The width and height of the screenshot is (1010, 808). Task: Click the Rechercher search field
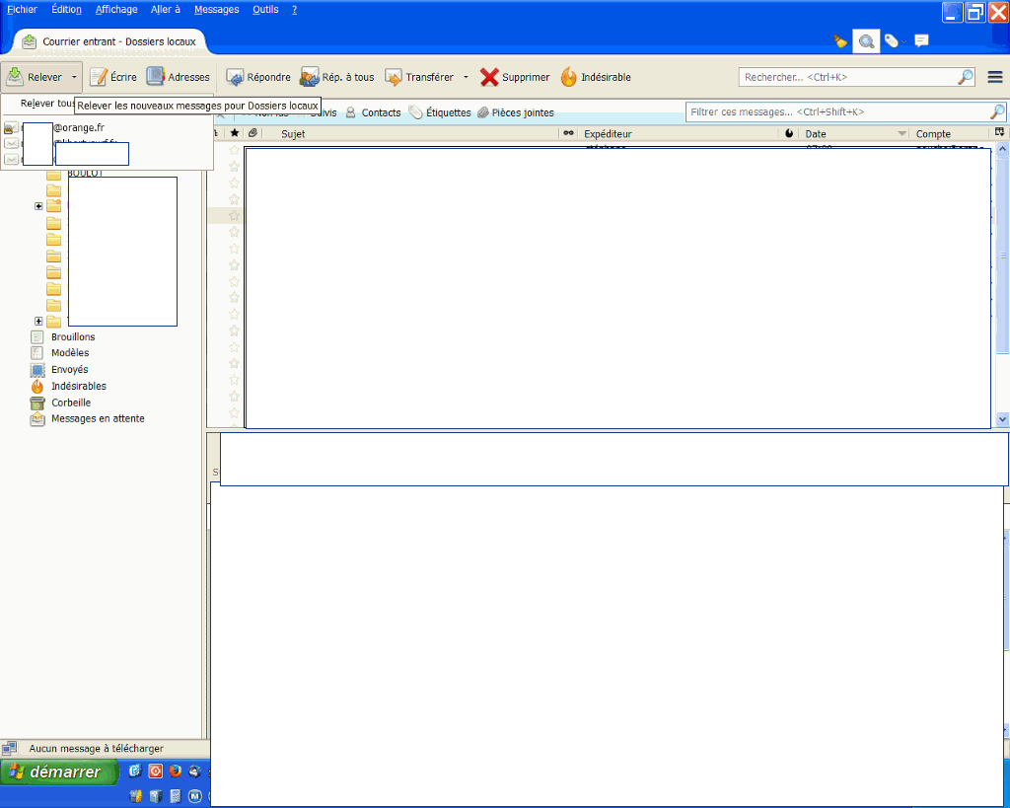(846, 77)
